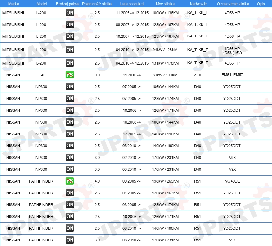Click the 198kW / 269KM power cell
Image resolution: width=272 pixels, height=246 pixels.
pos(165,181)
